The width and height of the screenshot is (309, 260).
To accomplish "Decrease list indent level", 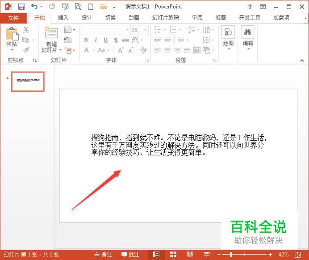I will click(158, 40).
